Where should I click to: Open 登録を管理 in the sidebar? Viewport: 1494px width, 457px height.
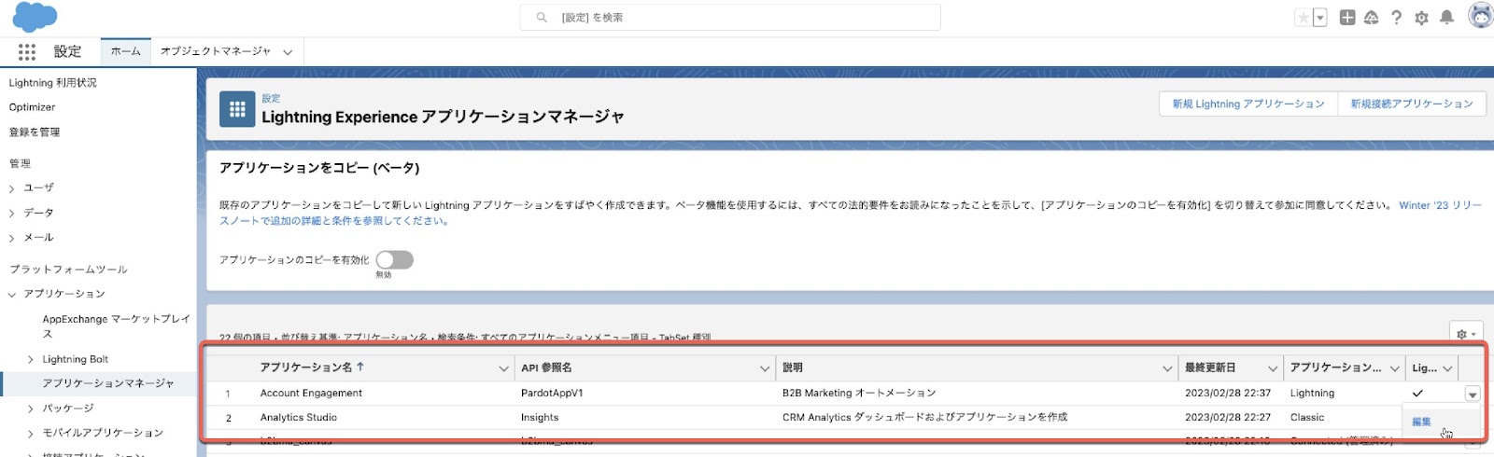(35, 132)
